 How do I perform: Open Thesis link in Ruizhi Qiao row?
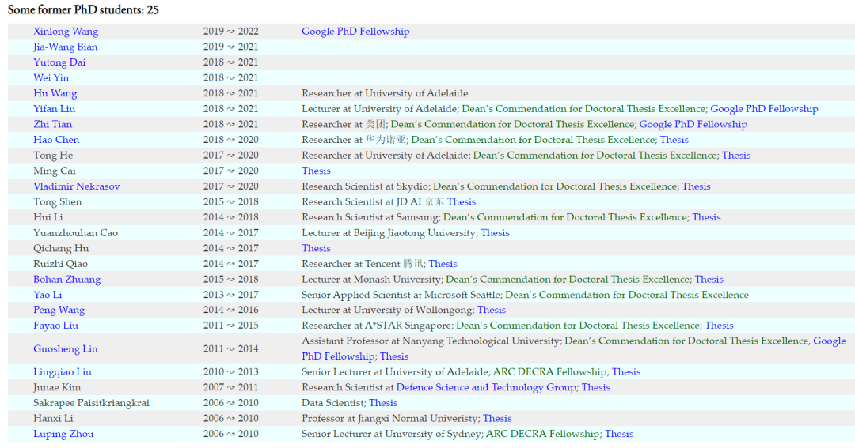(443, 264)
